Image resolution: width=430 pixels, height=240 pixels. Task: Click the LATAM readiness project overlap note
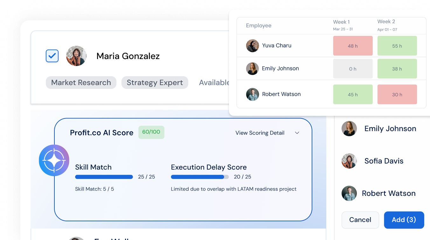(234, 189)
